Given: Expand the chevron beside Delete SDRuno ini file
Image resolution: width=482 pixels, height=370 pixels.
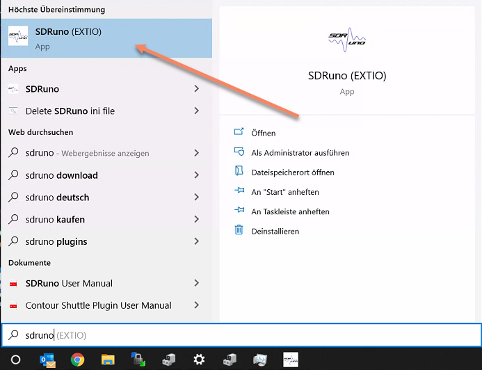Looking at the screenshot, I should 196,111.
